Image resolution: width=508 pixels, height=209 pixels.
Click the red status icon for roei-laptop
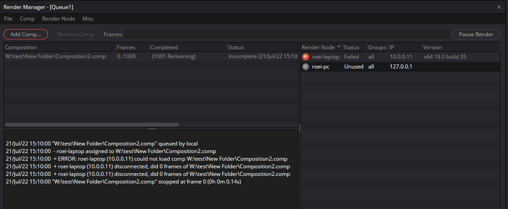(x=306, y=57)
